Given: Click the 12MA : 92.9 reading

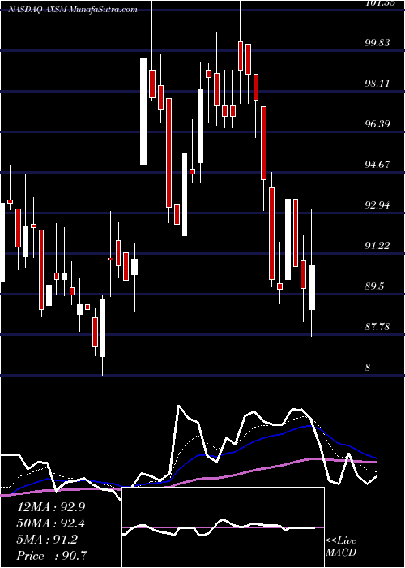Looking at the screenshot, I should tap(51, 507).
